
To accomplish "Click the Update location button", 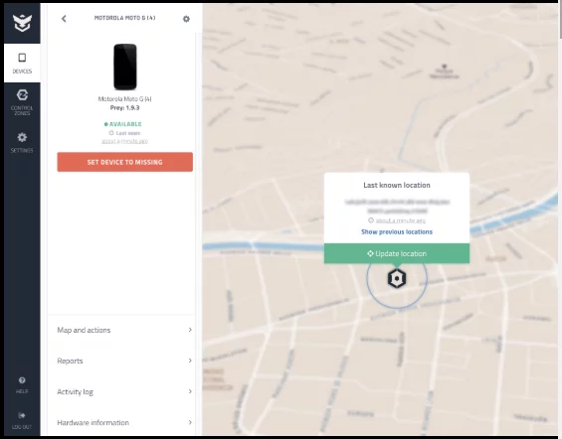I will 397,253.
